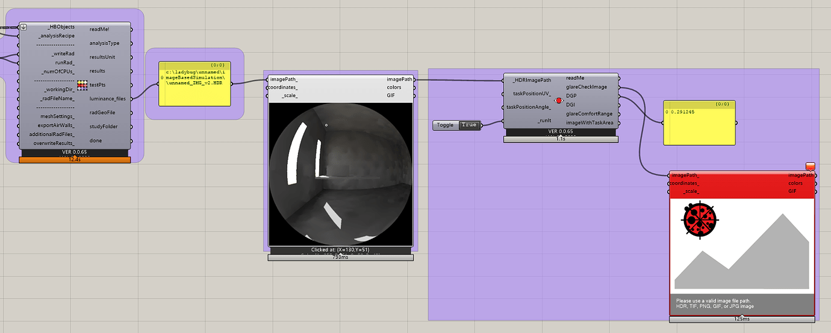Click the additionalRadFiles_ input
Image resolution: width=831 pixels, height=333 pixels.
point(52,134)
